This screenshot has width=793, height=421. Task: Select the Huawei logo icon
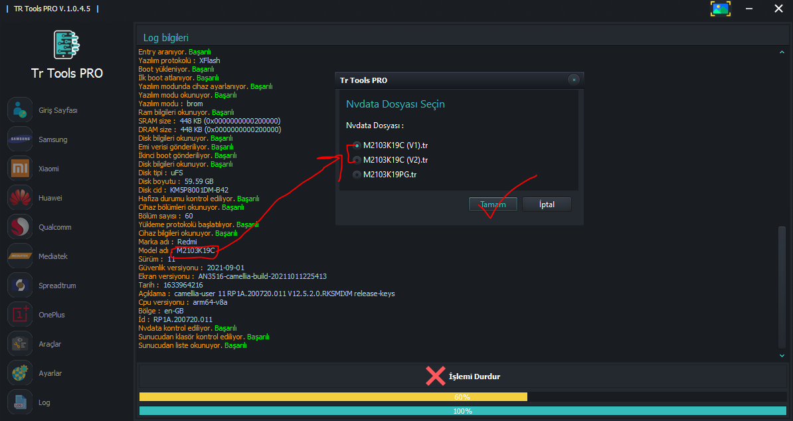20,198
